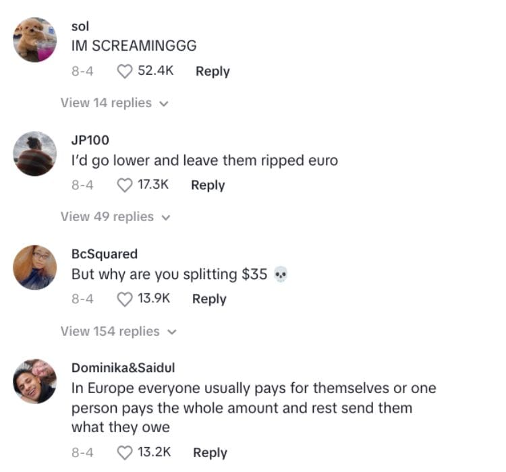Reply to sol's comment
Viewport: 506px width, 472px height.
[213, 71]
